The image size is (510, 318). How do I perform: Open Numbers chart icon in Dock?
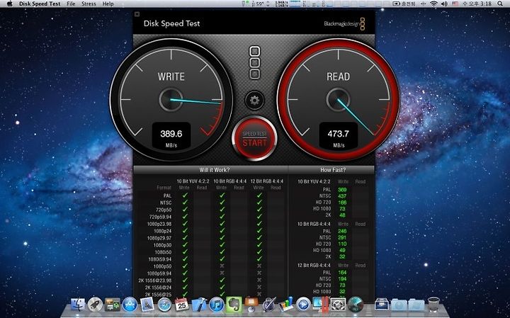[x=286, y=305]
